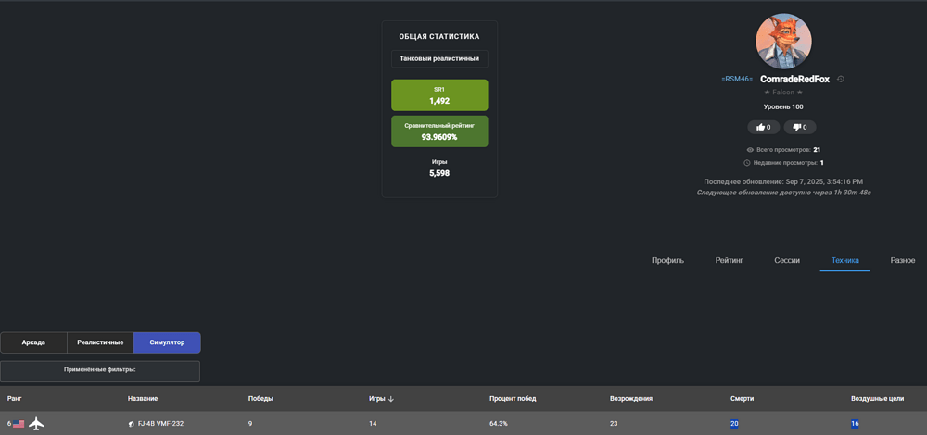Sort table by Победы column header

[x=260, y=398]
